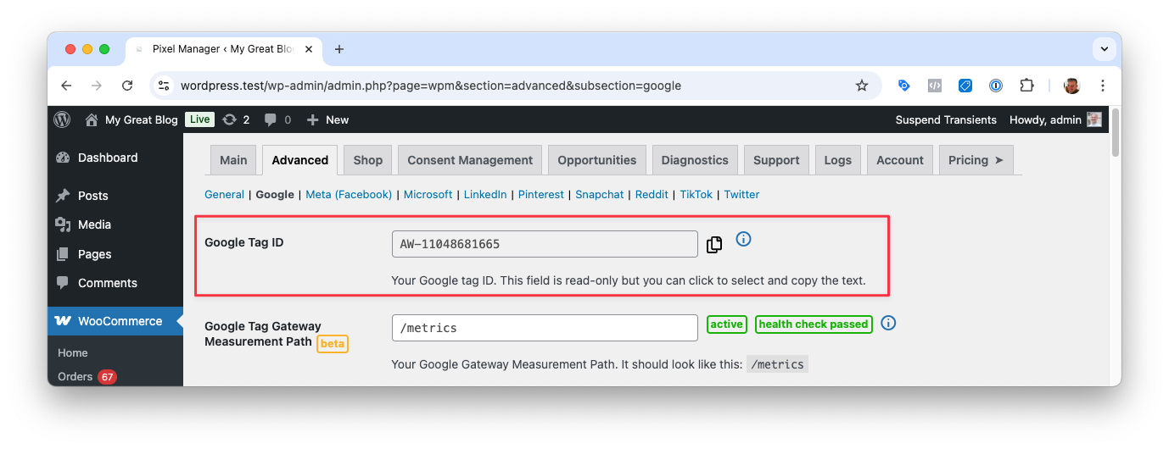Switch to the Shop tab
This screenshot has width=1169, height=449.
(x=368, y=160)
